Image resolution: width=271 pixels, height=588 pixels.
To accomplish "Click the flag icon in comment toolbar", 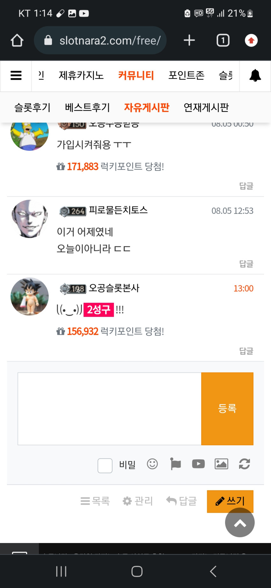I will coord(175,464).
